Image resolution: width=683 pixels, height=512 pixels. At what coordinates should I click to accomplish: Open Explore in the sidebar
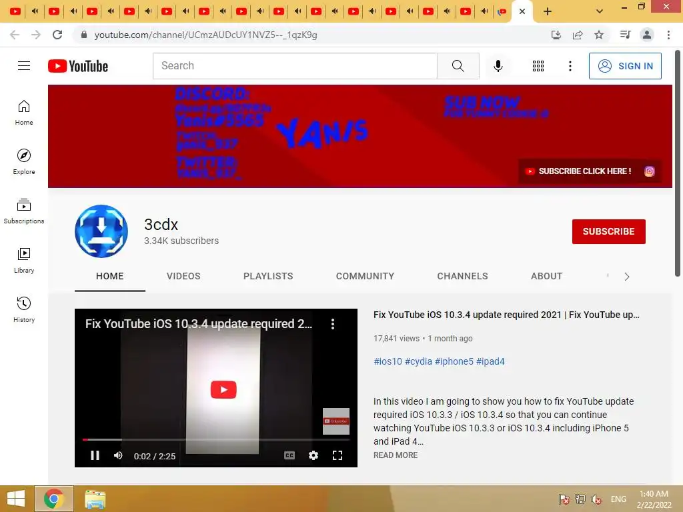(24, 161)
